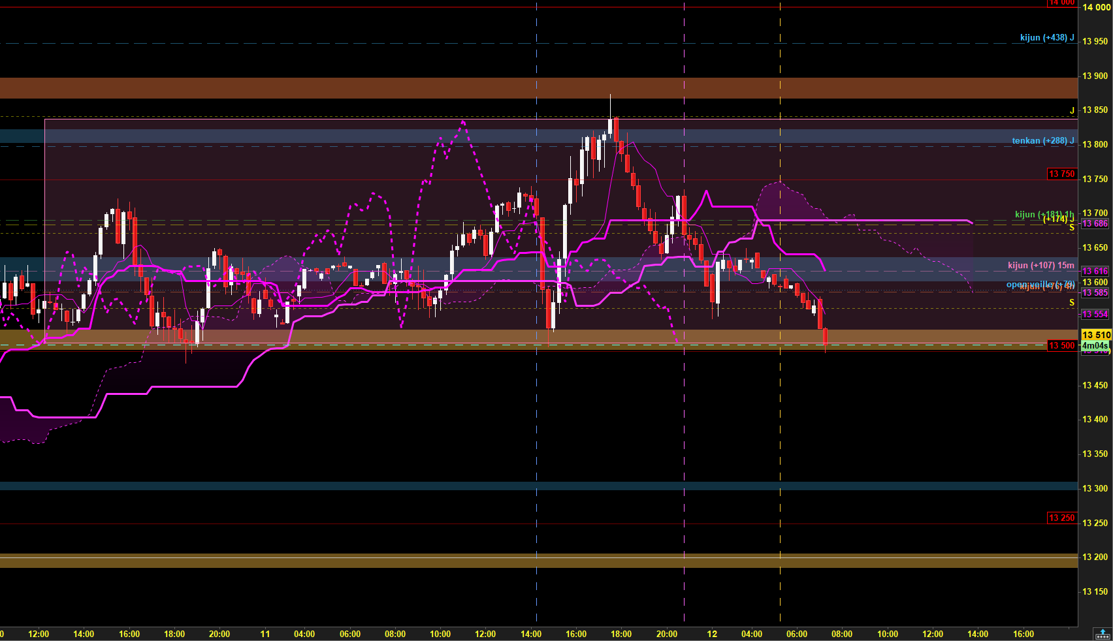Click the kijun (+107) 15m indicator label
The height and width of the screenshot is (641, 1113).
click(1041, 265)
